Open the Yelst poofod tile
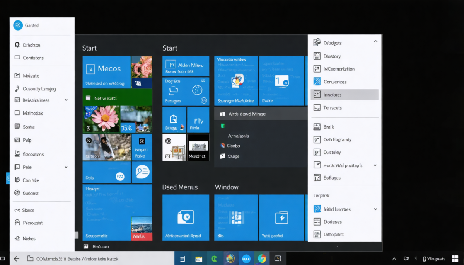 tap(281, 217)
